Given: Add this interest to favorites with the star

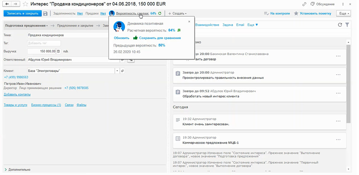Looking at the screenshot, I should coord(25,4).
